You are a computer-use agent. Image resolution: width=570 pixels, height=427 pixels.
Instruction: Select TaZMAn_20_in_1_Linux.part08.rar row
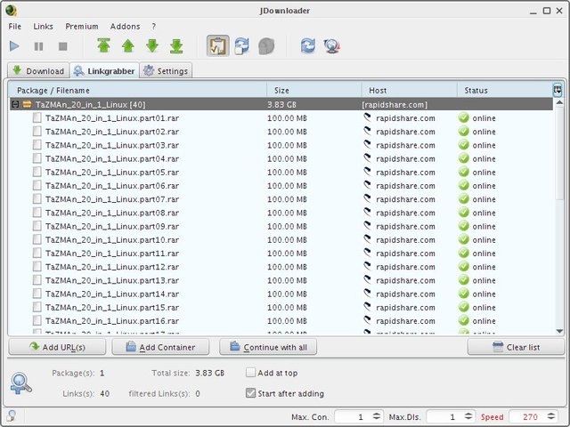point(281,213)
